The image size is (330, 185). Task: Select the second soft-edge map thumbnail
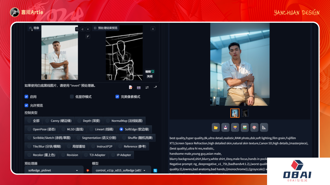pos(245,113)
